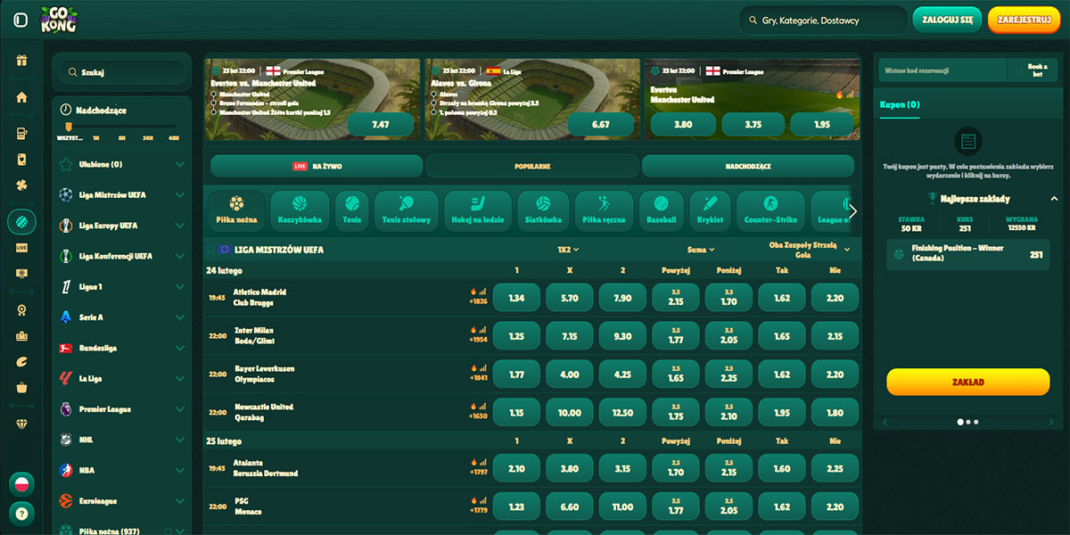Expand Premier League in league list
Screen dimensions: 1070x535
(x=180, y=409)
